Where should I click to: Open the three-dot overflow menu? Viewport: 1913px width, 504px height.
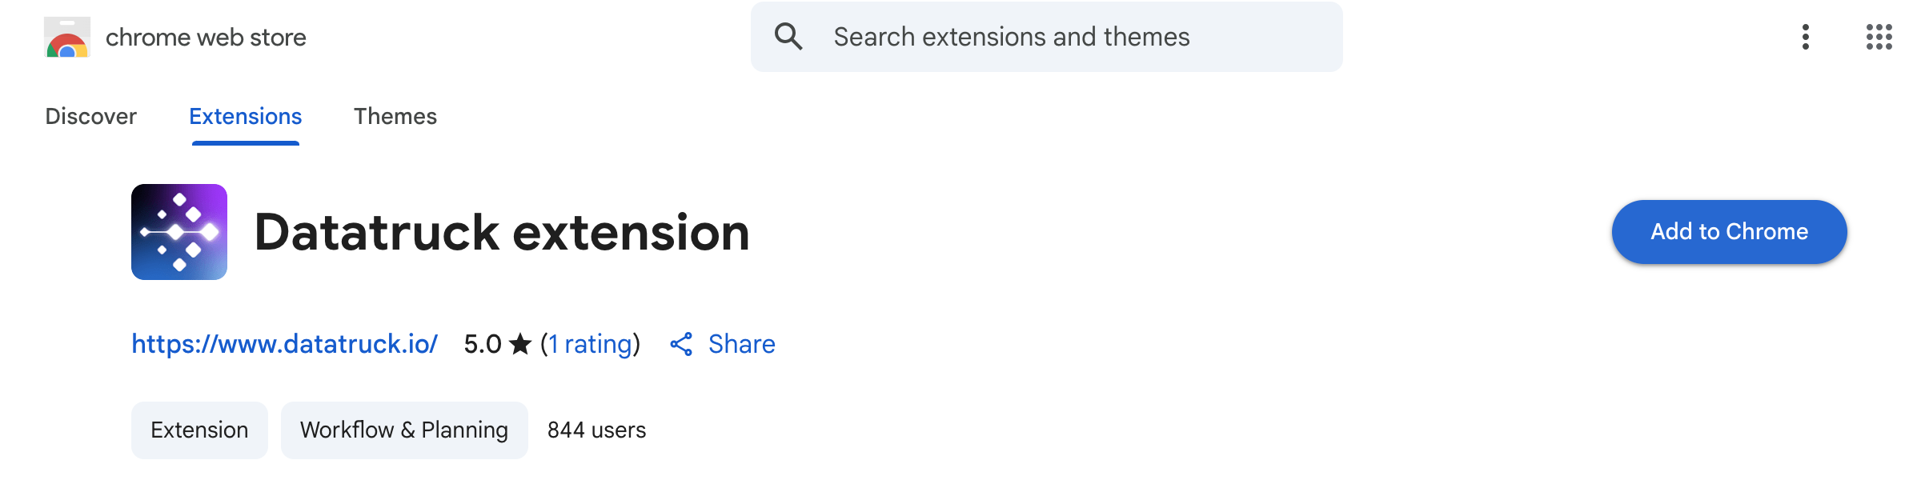1807,36
